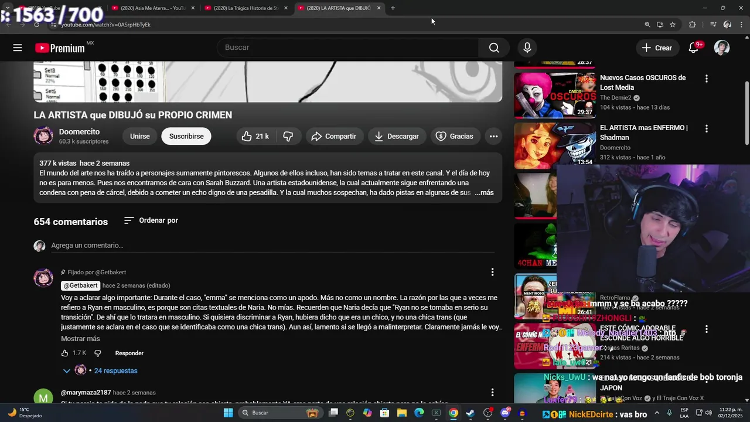
Task: Open the @marymaza2187 profile link
Action: coord(86,393)
